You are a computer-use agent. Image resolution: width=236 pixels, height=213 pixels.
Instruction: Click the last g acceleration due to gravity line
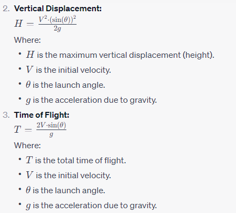point(91,206)
